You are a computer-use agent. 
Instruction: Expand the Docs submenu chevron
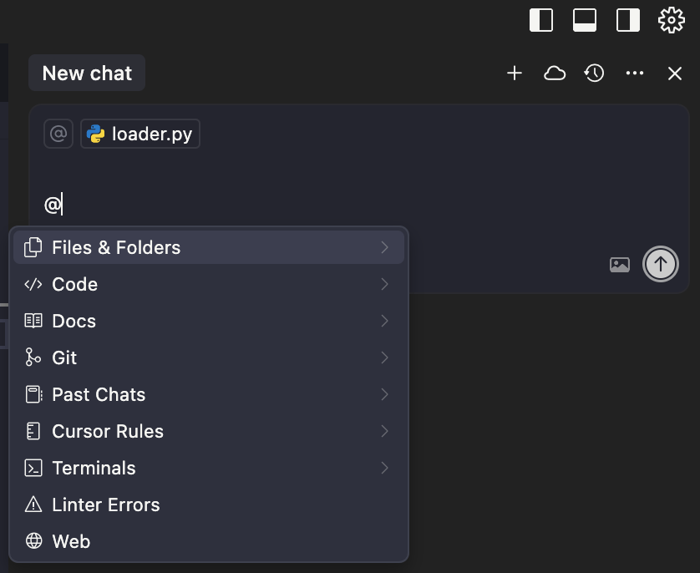tap(385, 321)
